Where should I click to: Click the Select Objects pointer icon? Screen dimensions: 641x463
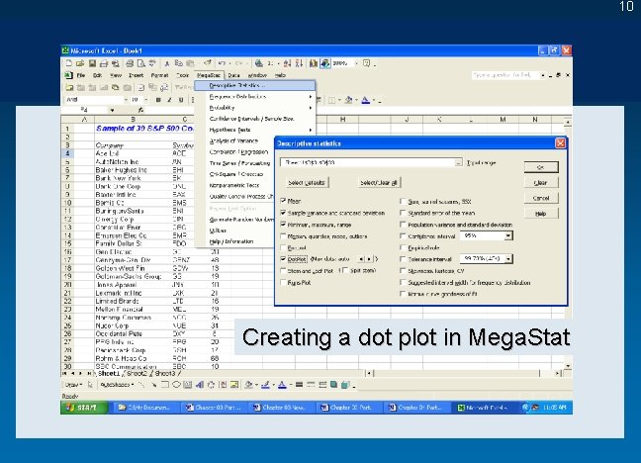click(90, 385)
